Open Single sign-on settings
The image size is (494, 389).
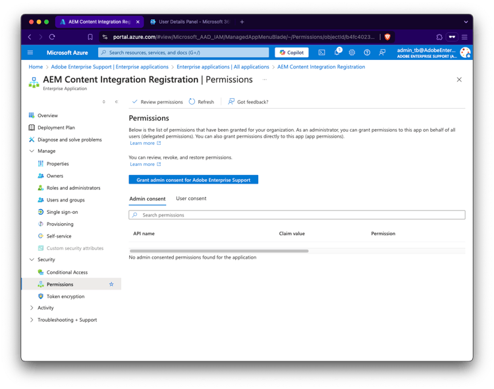coord(62,212)
